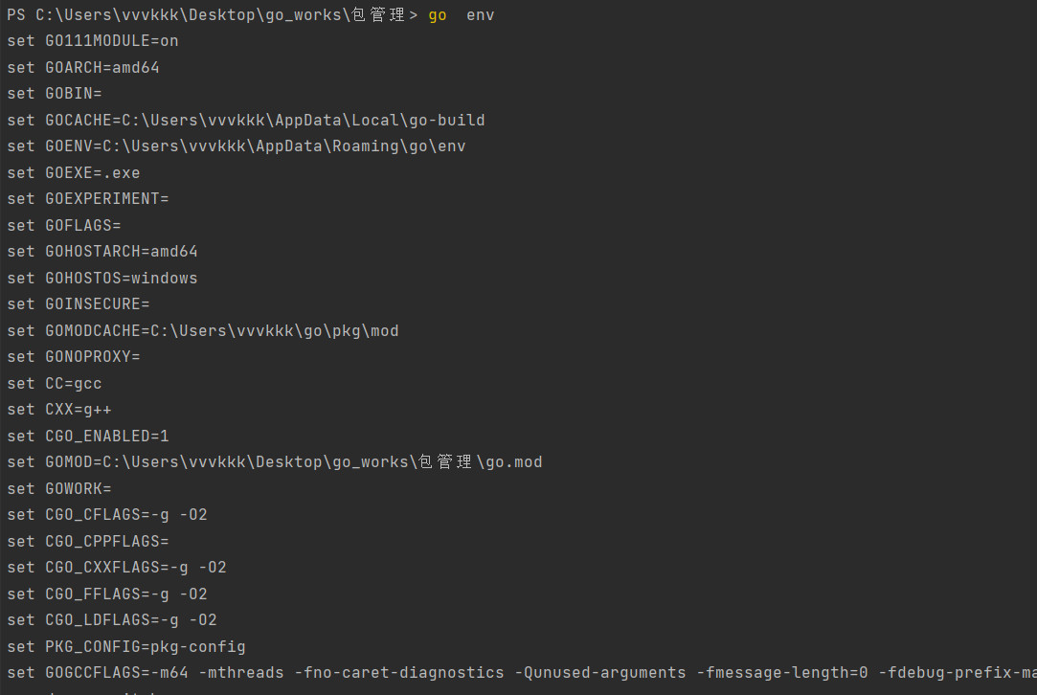Image resolution: width=1037 pixels, height=695 pixels.
Task: Click the GO111MODULE=on output line
Action: tap(93, 41)
